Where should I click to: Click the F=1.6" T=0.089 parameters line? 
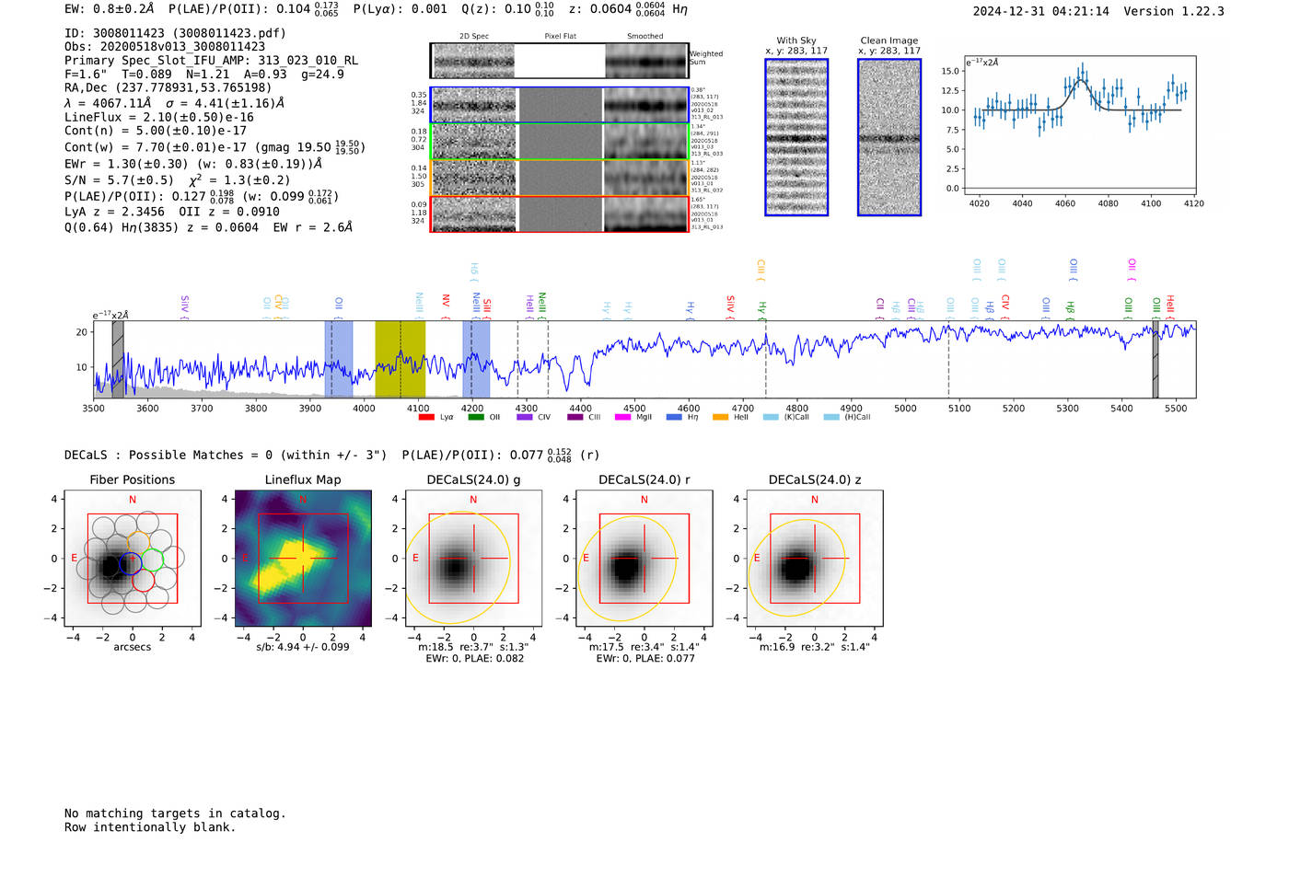[204, 75]
